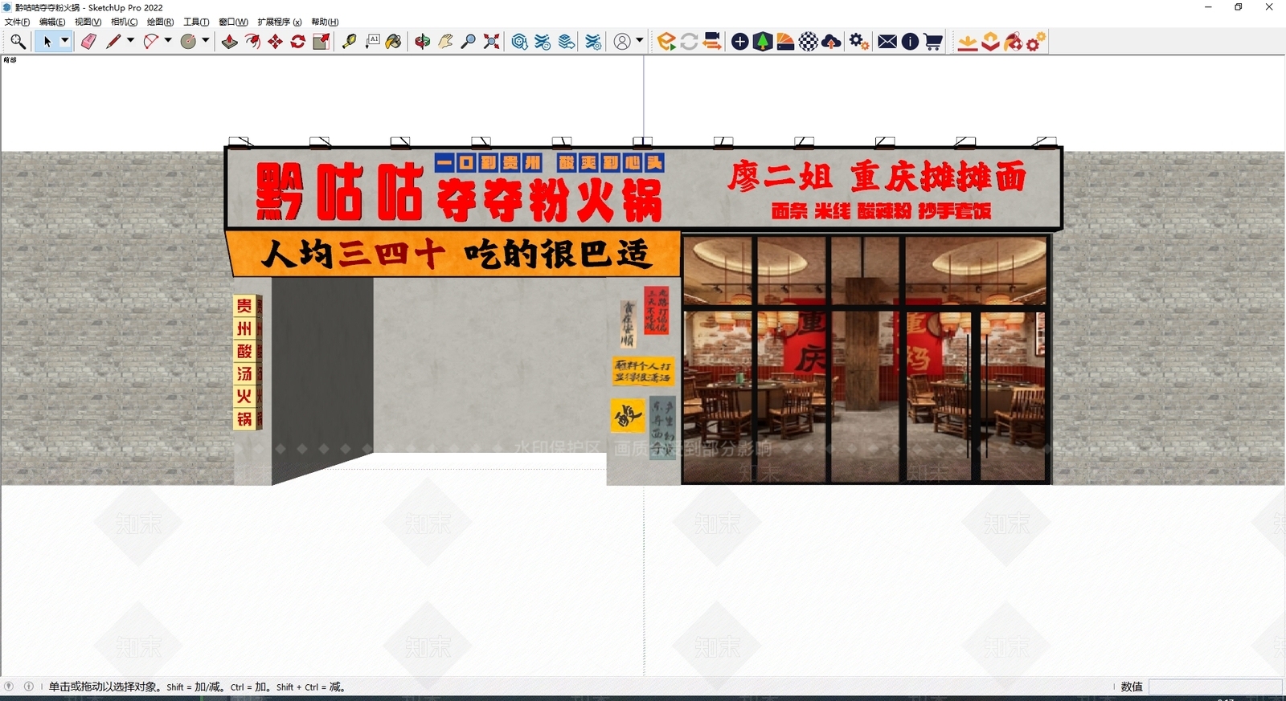
Task: Select the Push/Pull tool
Action: (230, 42)
